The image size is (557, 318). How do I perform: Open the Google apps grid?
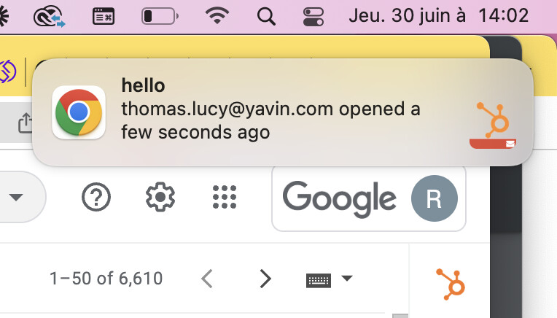pyautogui.click(x=225, y=197)
